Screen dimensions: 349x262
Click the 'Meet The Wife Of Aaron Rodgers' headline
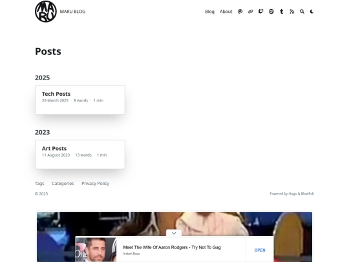pos(172,247)
